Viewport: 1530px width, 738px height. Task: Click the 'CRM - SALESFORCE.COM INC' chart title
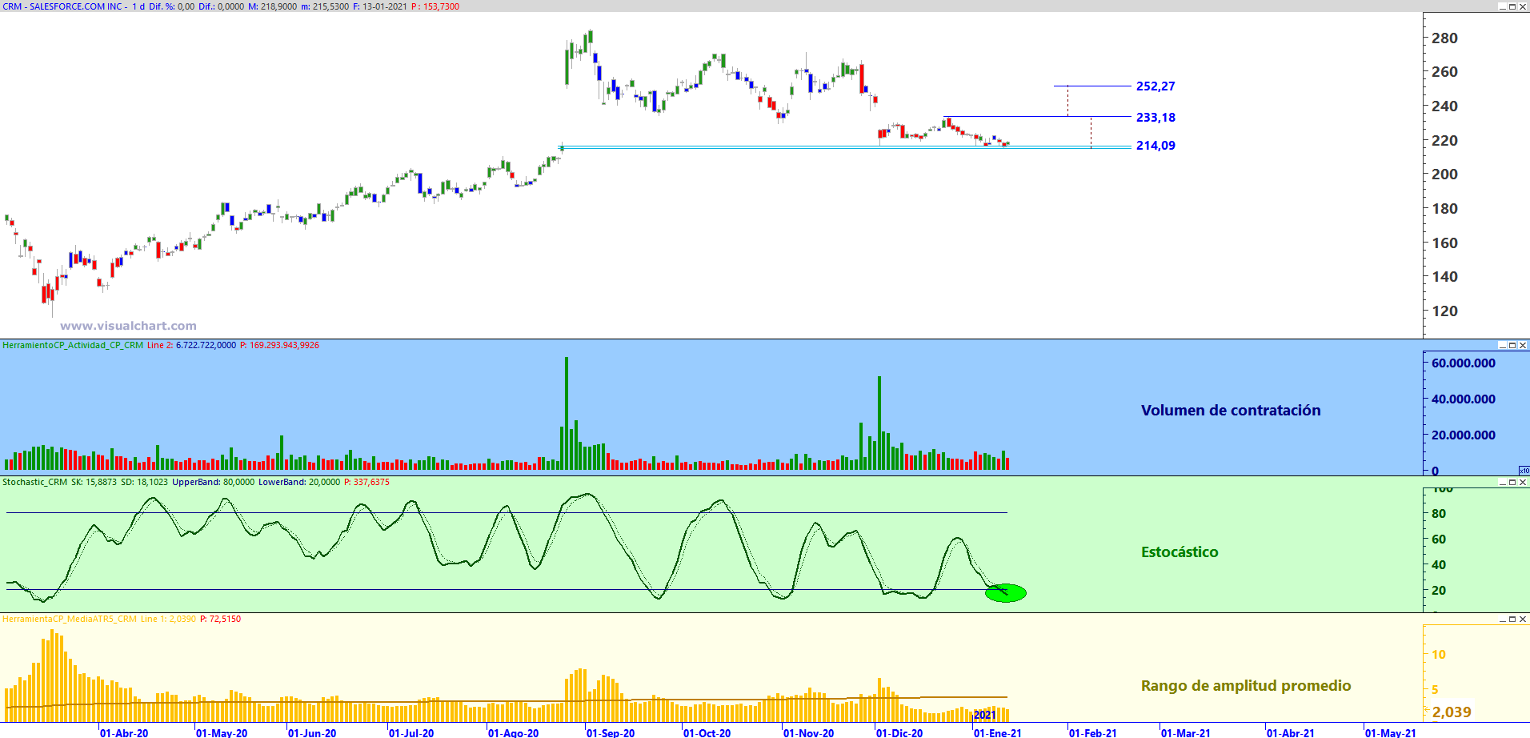(x=63, y=6)
